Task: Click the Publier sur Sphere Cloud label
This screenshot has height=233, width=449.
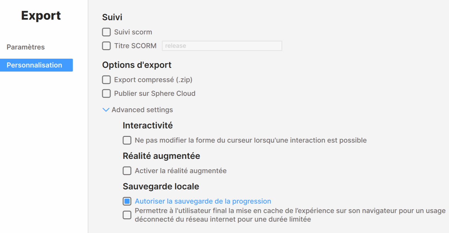Action: [x=155, y=93]
